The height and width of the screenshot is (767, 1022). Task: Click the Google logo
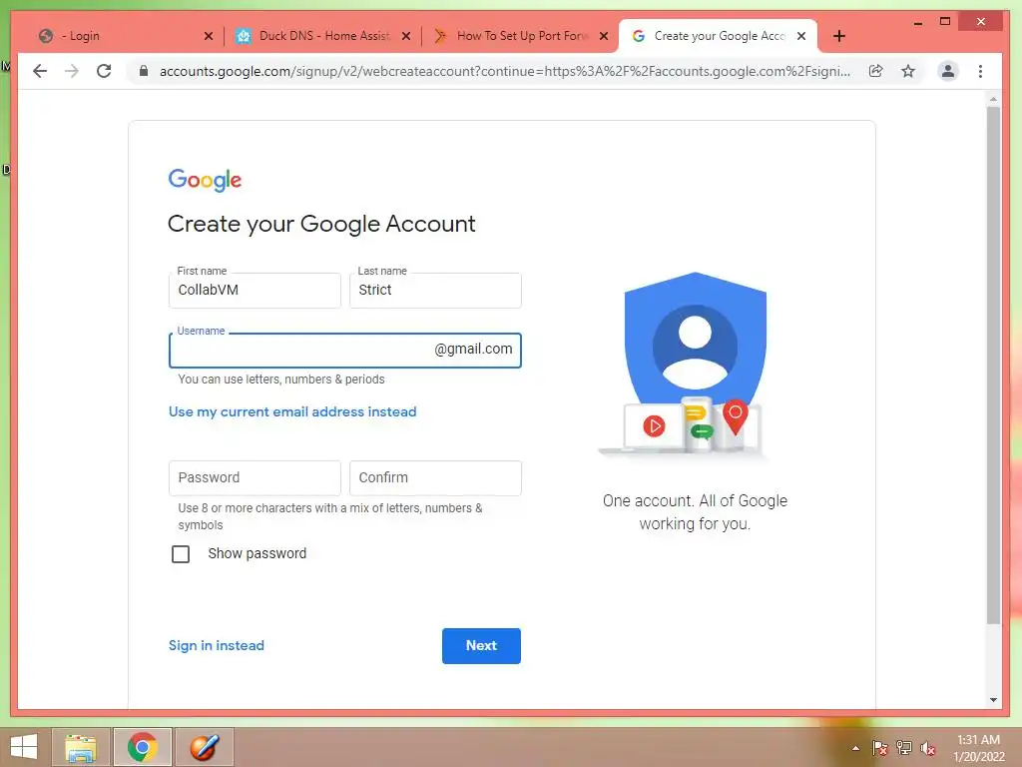pos(205,180)
